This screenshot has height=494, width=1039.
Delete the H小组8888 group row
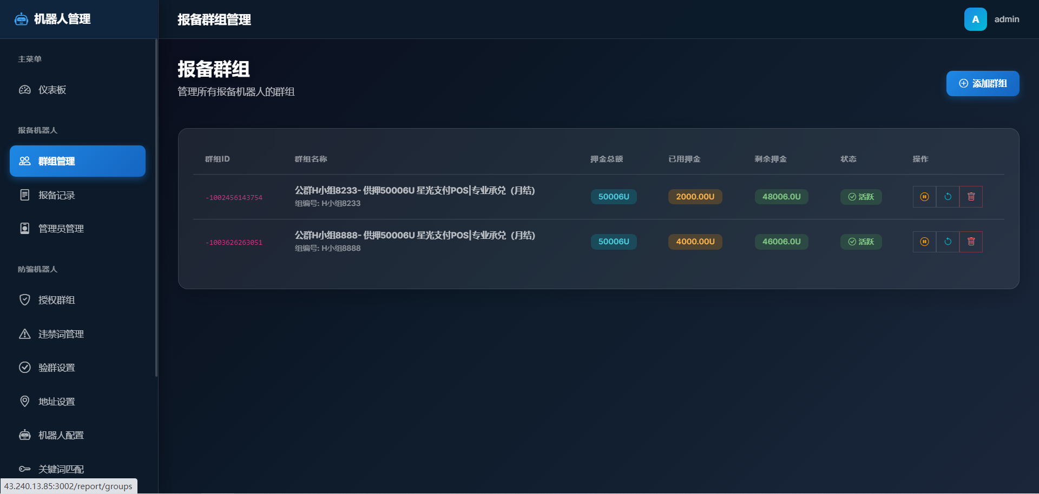point(971,242)
